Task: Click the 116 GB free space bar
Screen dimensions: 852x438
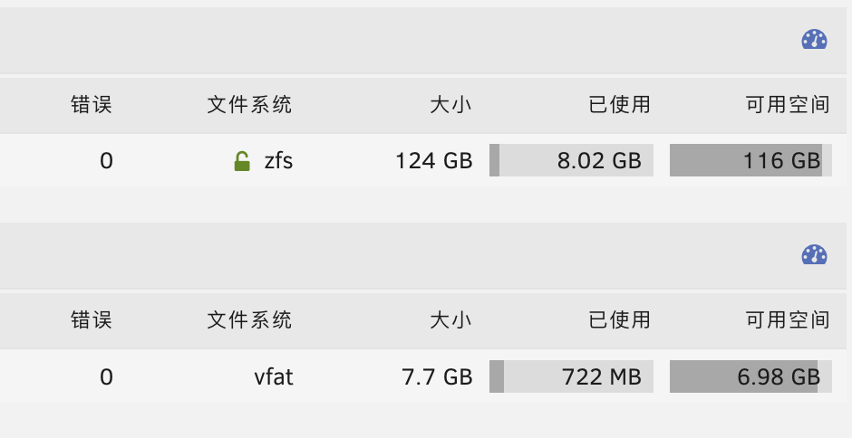Action: point(750,160)
